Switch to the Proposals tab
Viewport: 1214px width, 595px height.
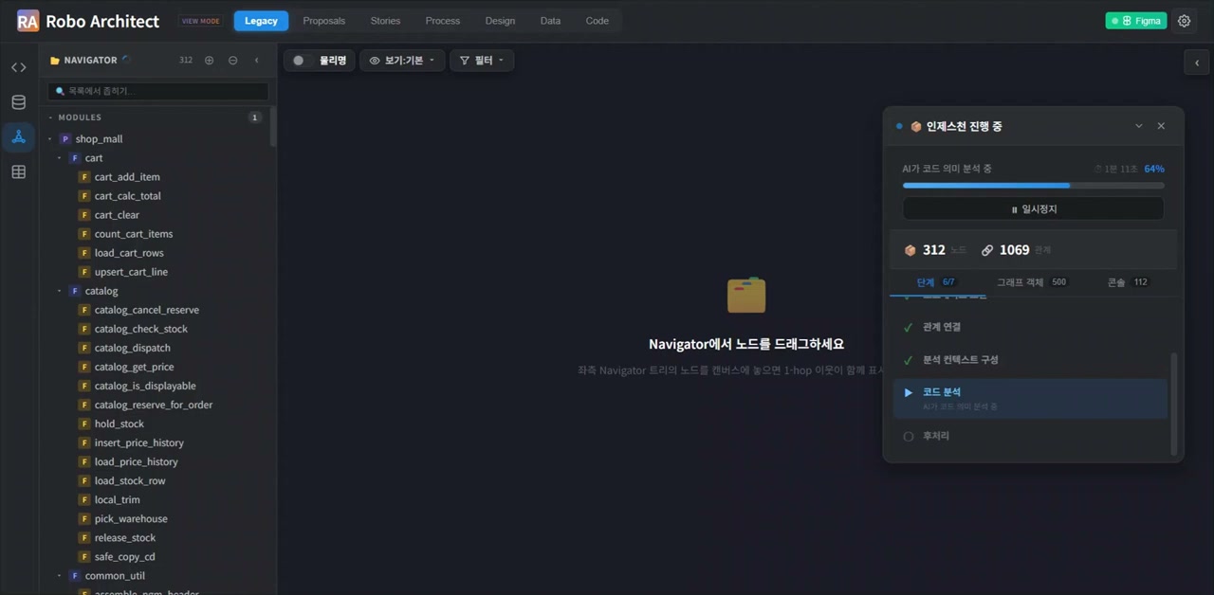(324, 21)
